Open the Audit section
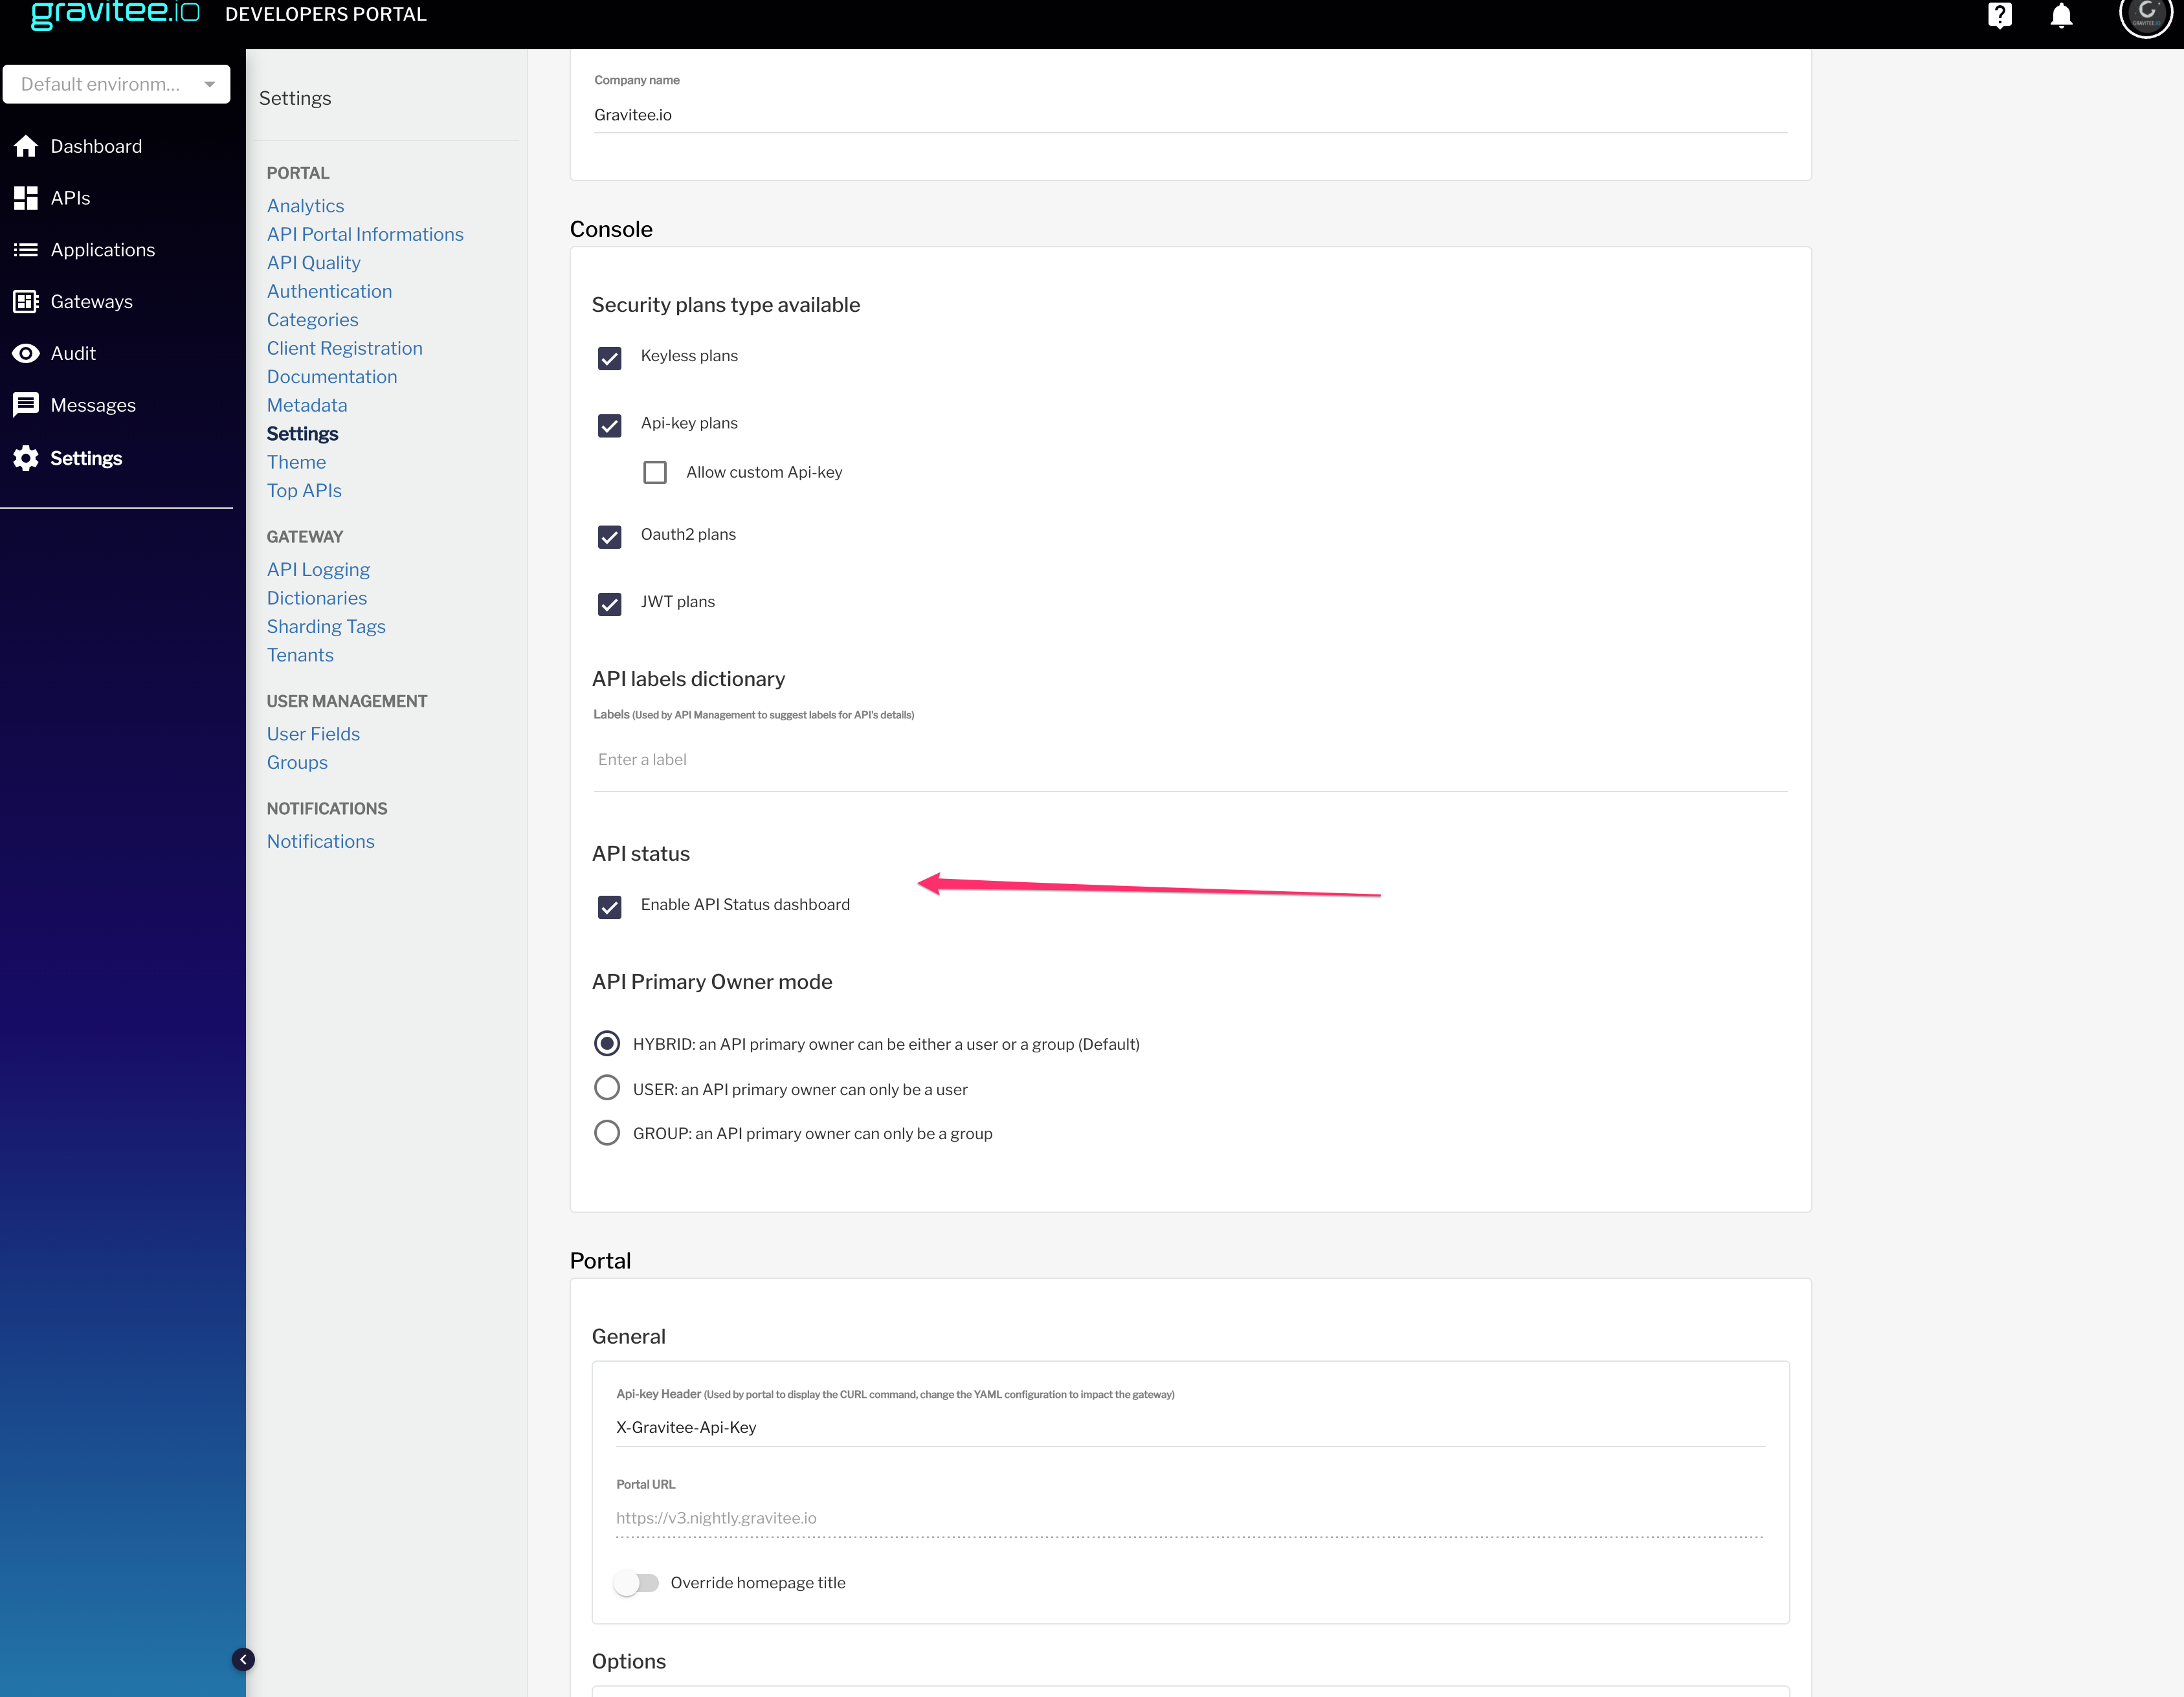This screenshot has width=2184, height=1697. coord(73,353)
